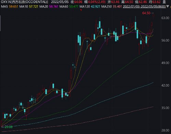Click the 63.00 price axis label

click(165, 18)
